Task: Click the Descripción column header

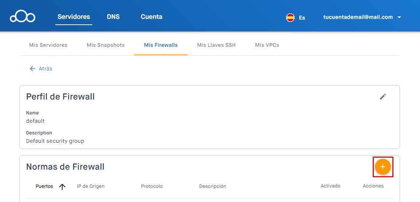Action: 213,186
